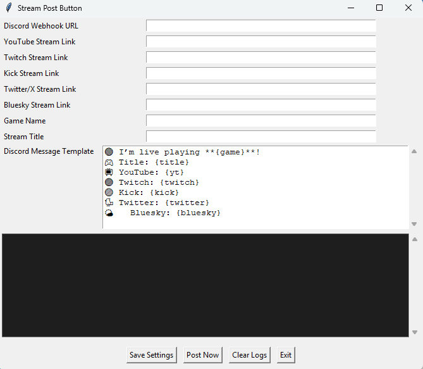
Task: Close the Stream Post Button window
Action: [408, 8]
